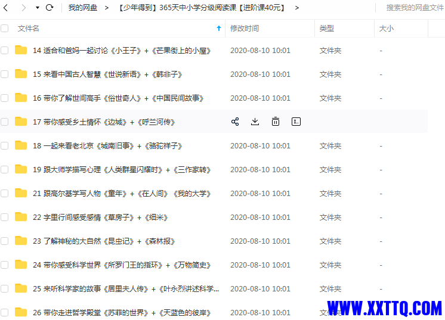Click folder icon of 14 小王子

click(x=21, y=50)
